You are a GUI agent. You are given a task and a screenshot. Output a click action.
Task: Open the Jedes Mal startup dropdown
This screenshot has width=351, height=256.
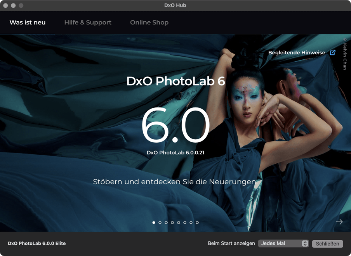tap(283, 244)
